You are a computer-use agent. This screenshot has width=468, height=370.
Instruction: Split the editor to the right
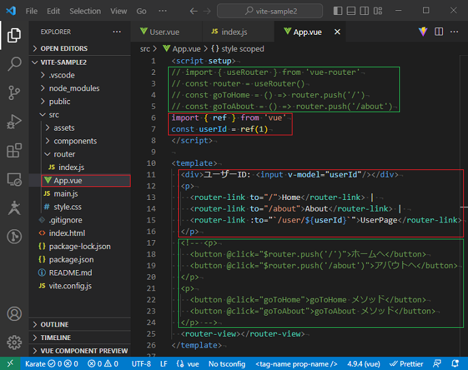tap(439, 32)
